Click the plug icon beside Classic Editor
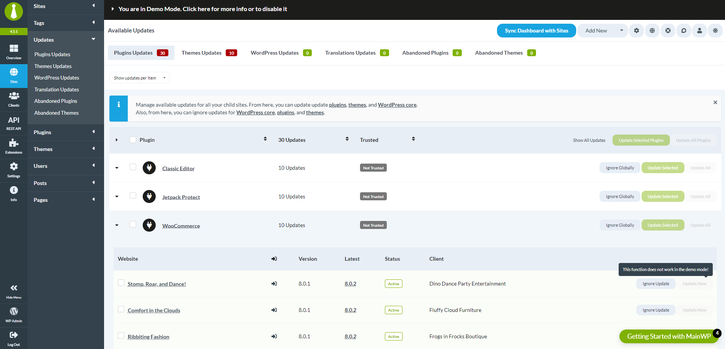 149,168
